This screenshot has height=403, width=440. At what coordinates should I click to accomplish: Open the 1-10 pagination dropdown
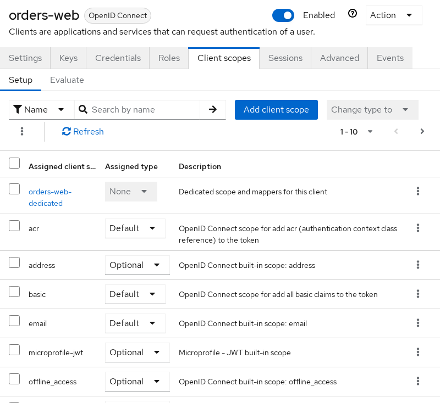(x=356, y=132)
